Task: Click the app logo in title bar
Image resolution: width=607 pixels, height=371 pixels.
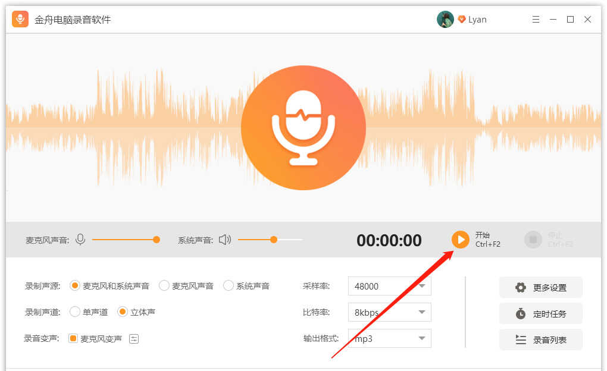Action: click(21, 20)
